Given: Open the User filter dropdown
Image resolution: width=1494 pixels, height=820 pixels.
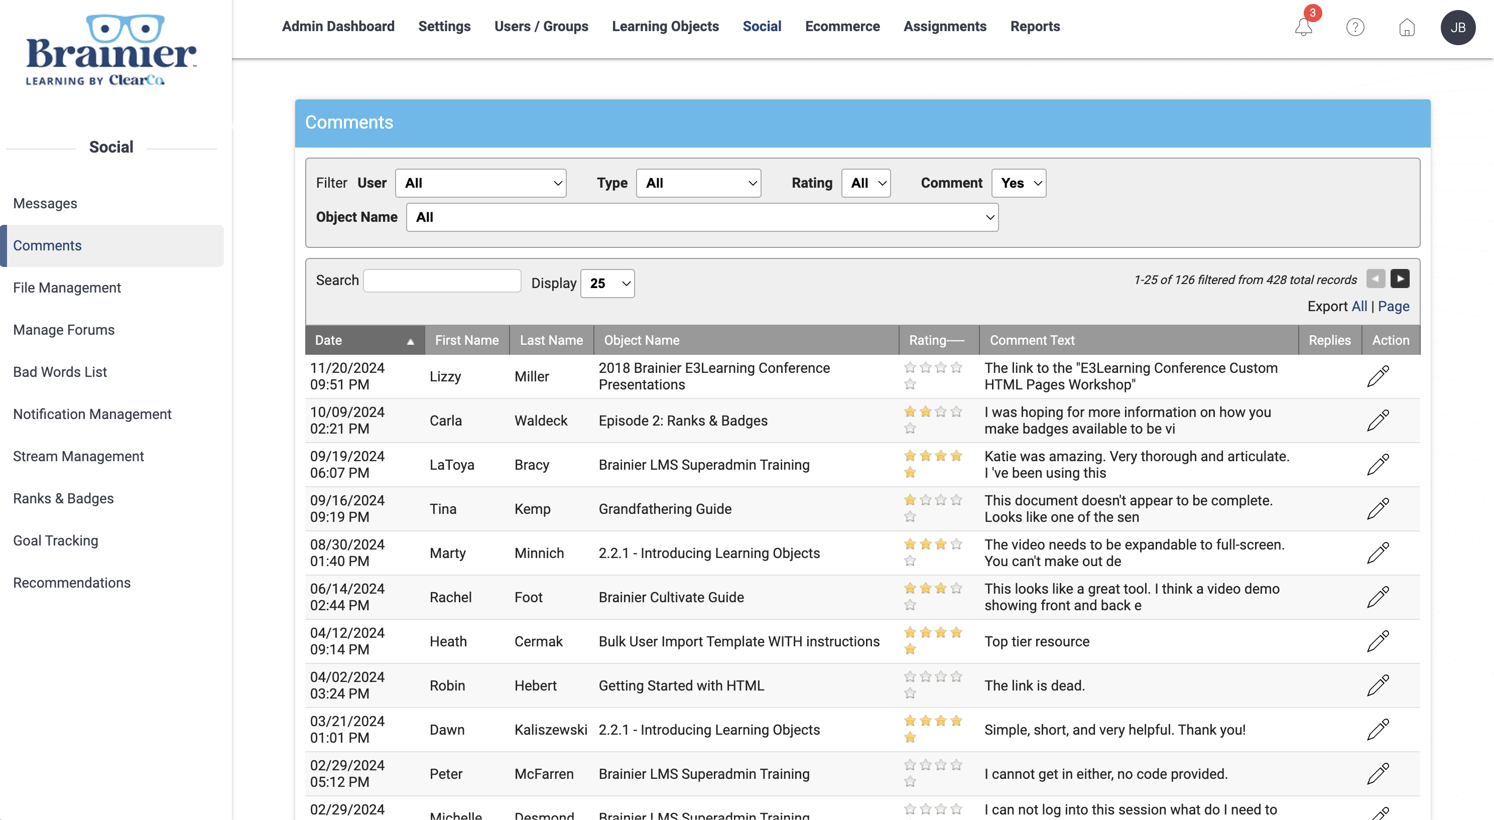Looking at the screenshot, I should coord(481,183).
